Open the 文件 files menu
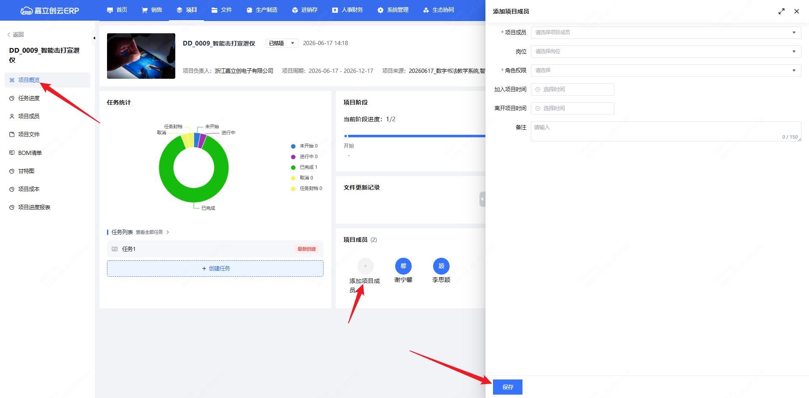The height and width of the screenshot is (398, 809). [222, 10]
